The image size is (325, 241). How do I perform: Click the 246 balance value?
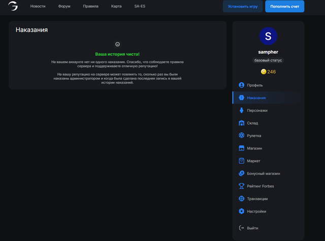coord(272,72)
